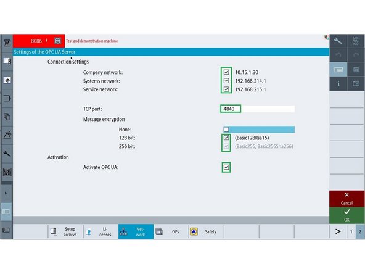Toggle the Activate OPC UA checkbox
The width and height of the screenshot is (365, 274).
(x=226, y=167)
